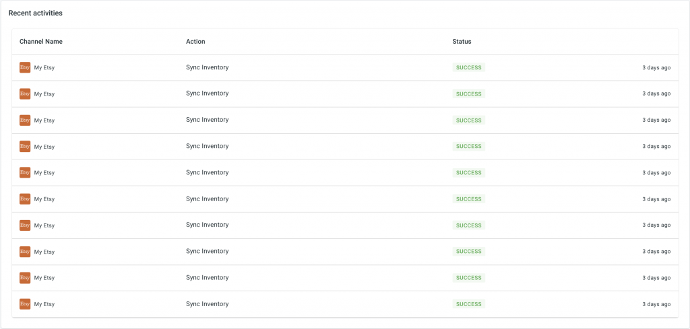Click the SUCCESS badge in the first row
The height and width of the screenshot is (329, 690).
click(469, 68)
